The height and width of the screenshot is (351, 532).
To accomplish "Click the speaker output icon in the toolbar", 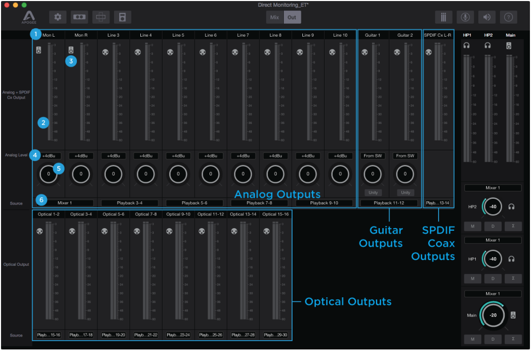I will (488, 17).
